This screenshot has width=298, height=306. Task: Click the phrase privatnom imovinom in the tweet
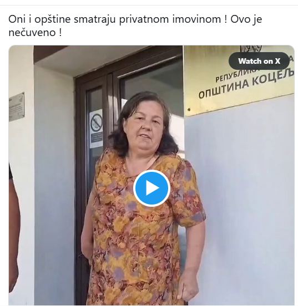170,19
